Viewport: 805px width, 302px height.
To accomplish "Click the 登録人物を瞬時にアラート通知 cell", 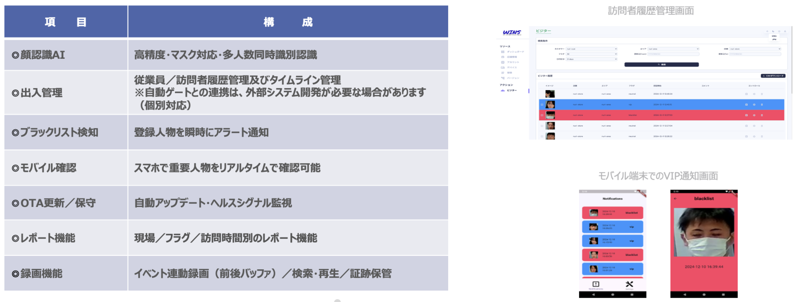I will [288, 132].
